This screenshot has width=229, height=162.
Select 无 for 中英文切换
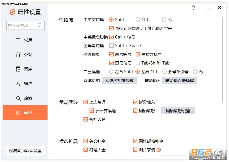tap(164, 20)
